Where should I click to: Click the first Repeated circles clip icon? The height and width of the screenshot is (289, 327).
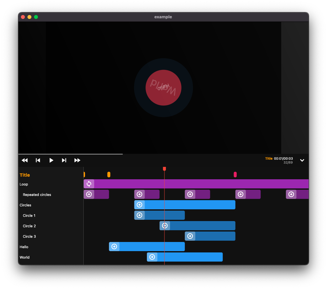(89, 194)
